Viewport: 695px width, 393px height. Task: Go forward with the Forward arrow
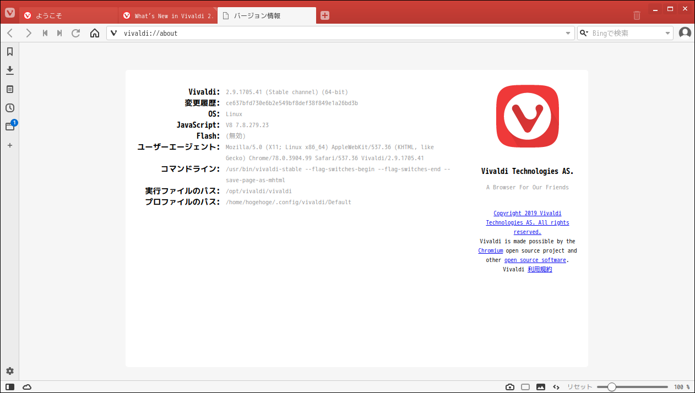coord(29,33)
